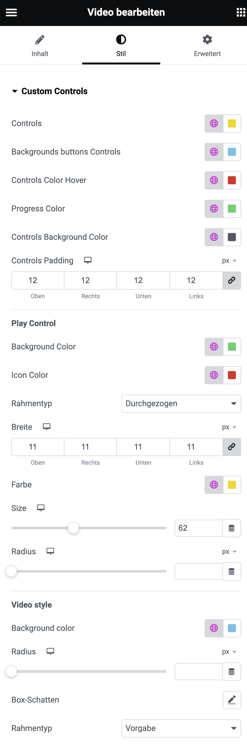Image resolution: width=247 pixels, height=754 pixels.
Task: Open the Box-Schatten edit pencil
Action: [x=232, y=700]
